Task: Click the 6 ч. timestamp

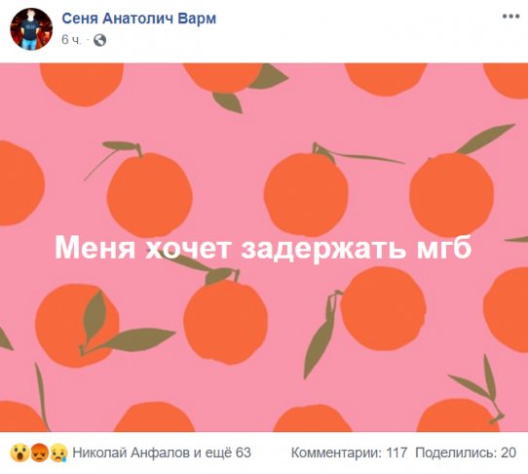Action: click(71, 40)
